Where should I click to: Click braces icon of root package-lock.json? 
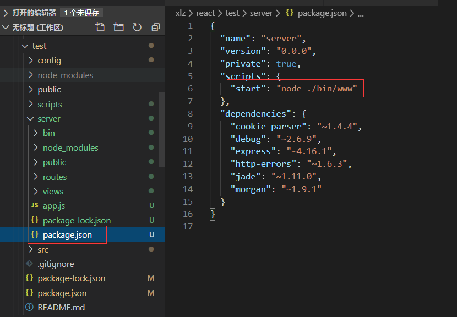29,278
